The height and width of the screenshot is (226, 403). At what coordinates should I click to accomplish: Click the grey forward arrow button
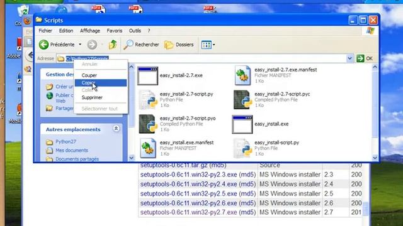click(92, 45)
